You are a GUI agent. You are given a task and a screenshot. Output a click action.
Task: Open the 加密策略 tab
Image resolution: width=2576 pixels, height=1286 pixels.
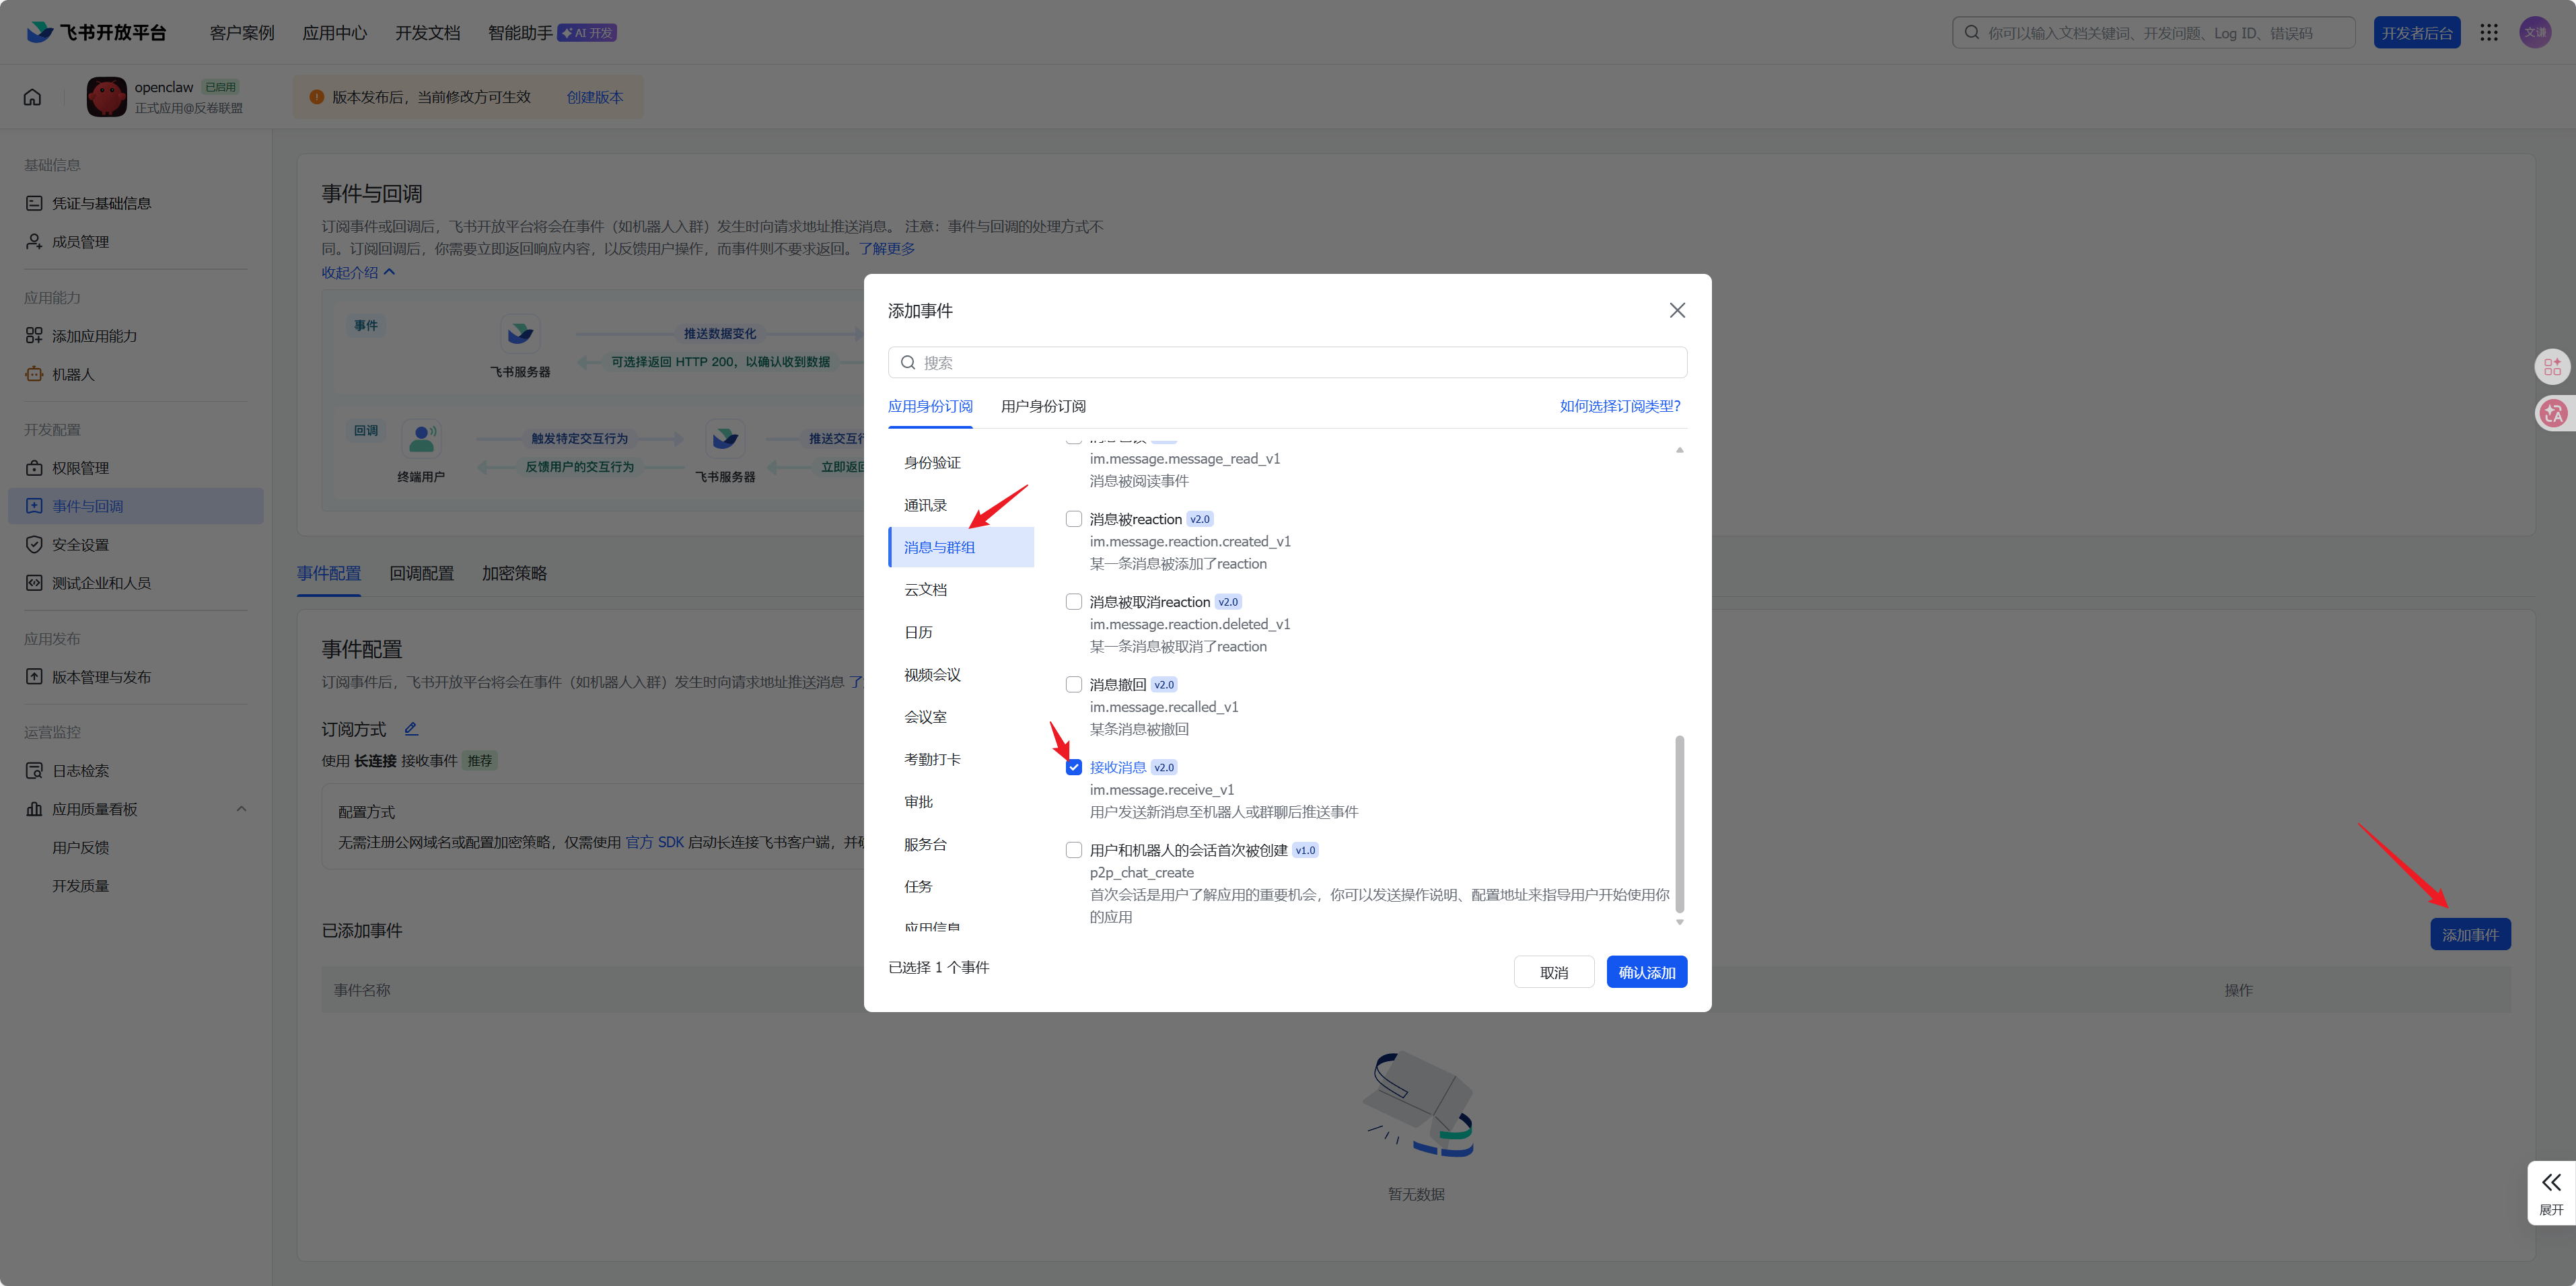(x=514, y=573)
